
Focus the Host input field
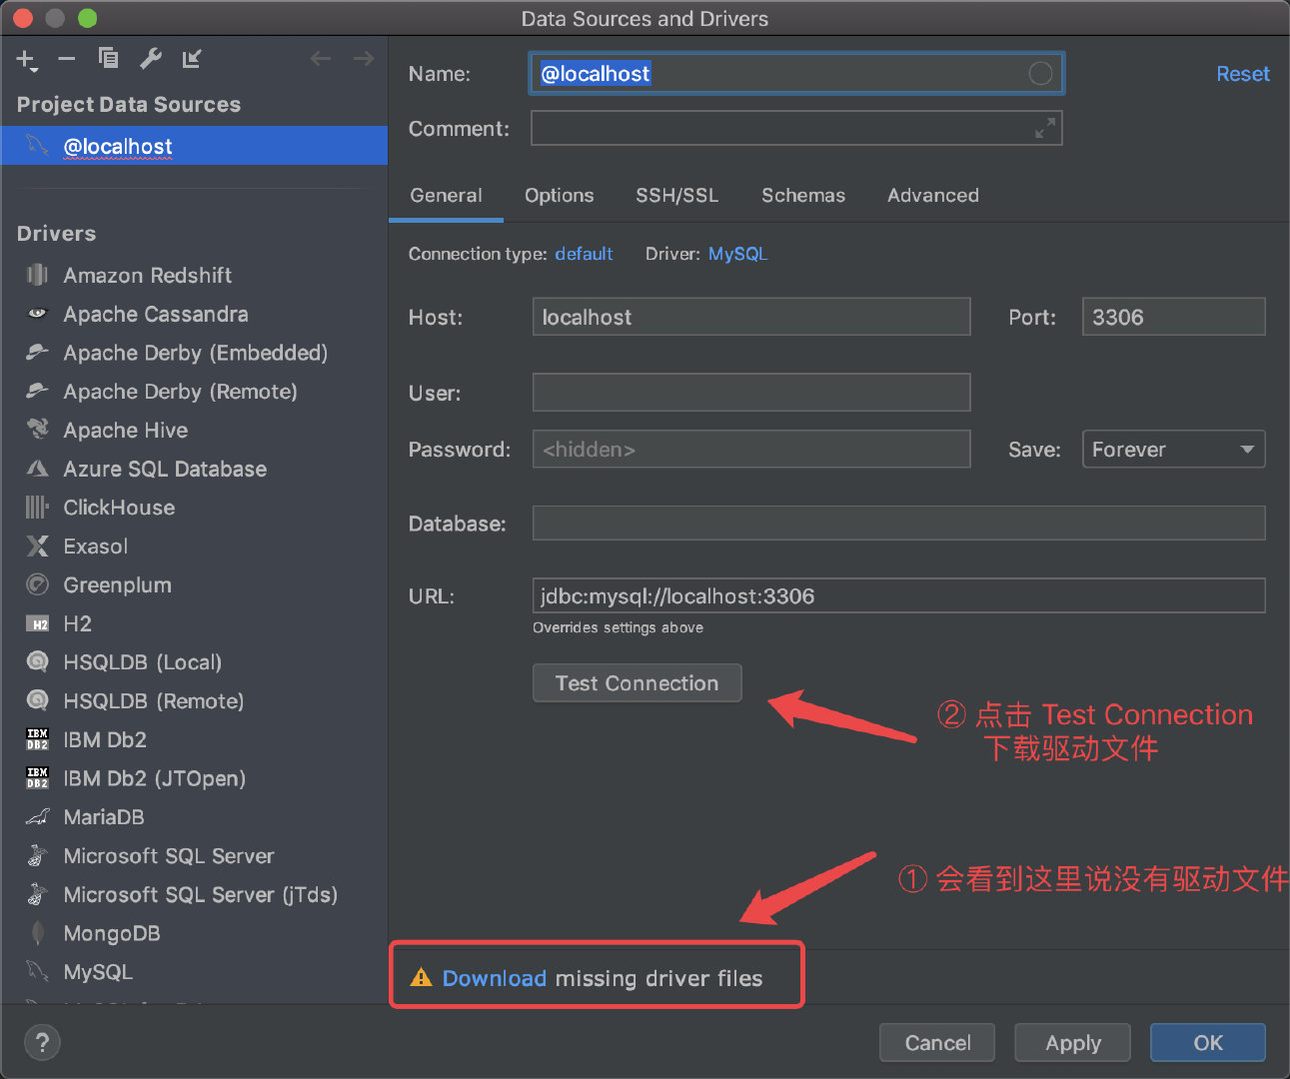[751, 317]
